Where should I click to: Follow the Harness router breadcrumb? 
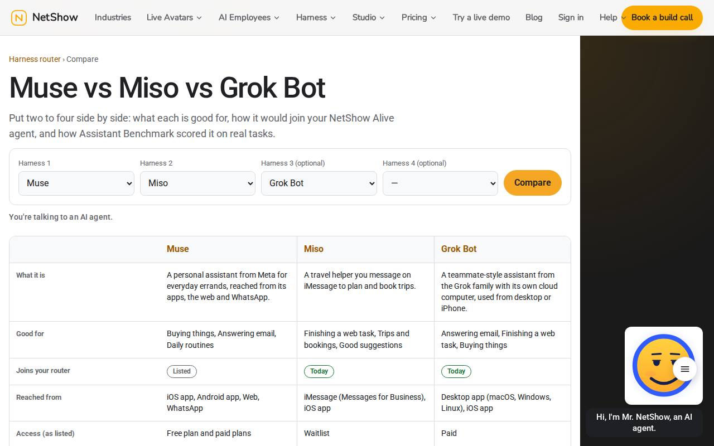coord(35,59)
